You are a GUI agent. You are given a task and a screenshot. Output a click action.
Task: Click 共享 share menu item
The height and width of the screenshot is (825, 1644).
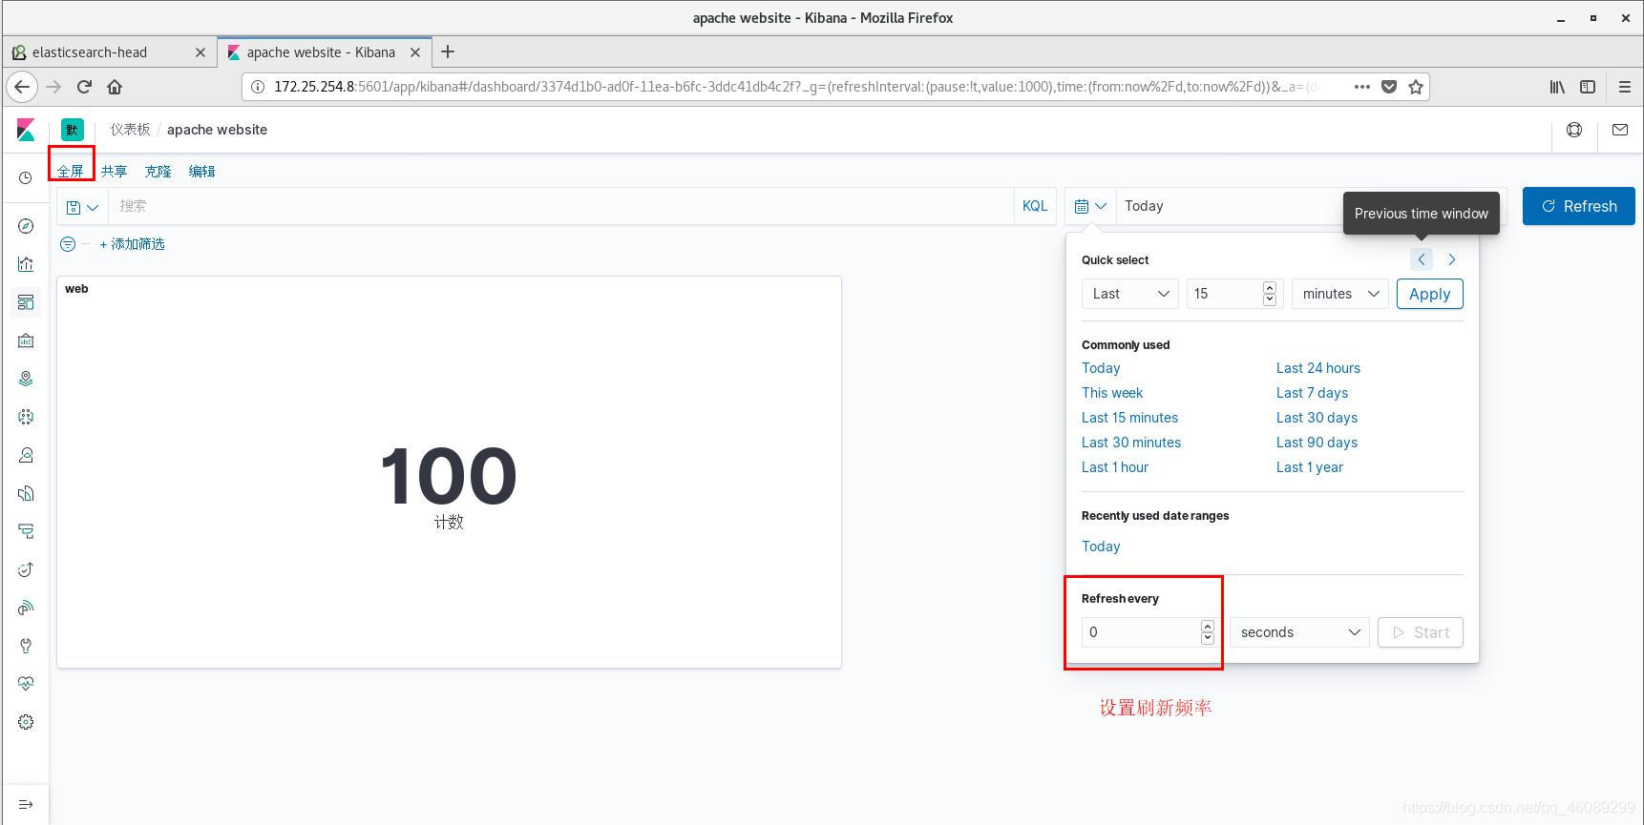(x=115, y=172)
